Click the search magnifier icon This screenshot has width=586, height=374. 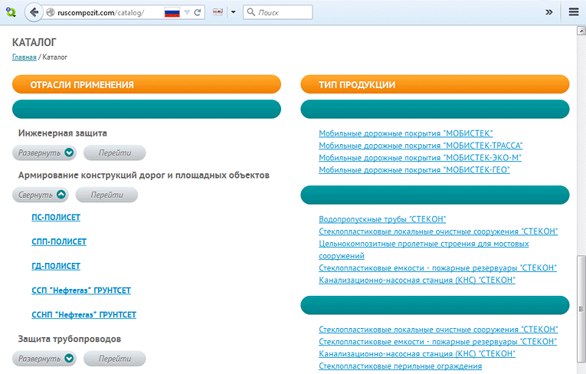coord(251,13)
